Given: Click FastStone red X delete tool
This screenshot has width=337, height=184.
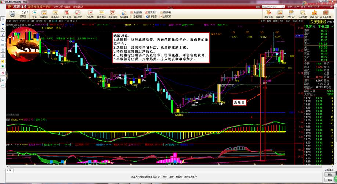Looking at the screenshot, I should tap(3, 73).
